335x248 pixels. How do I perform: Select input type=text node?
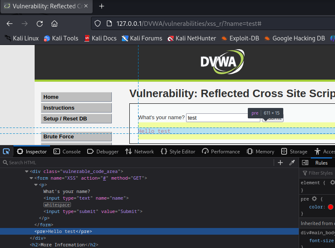pyautogui.click(x=86, y=198)
